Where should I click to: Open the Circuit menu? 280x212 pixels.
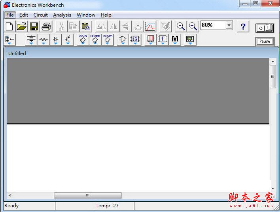click(x=40, y=15)
